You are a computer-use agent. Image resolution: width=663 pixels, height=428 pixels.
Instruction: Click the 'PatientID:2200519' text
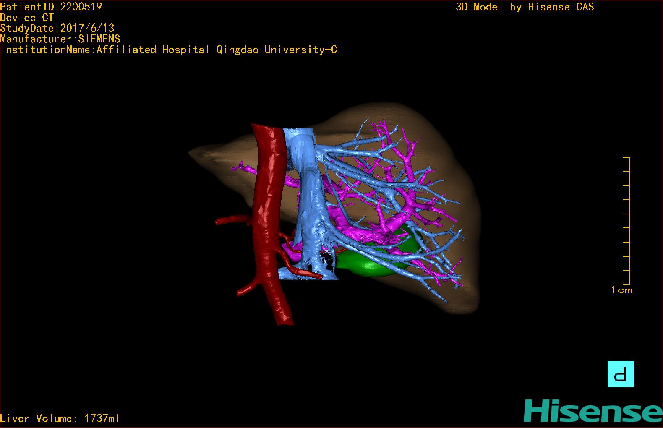tap(51, 7)
